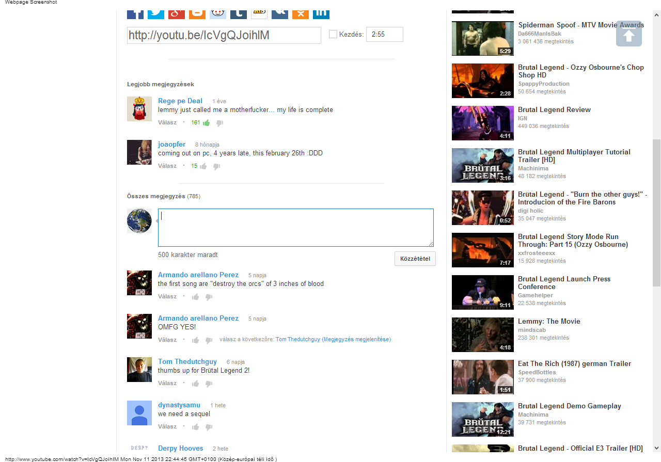Open joaopfer's channel name link
The width and height of the screenshot is (661, 462).
(171, 145)
